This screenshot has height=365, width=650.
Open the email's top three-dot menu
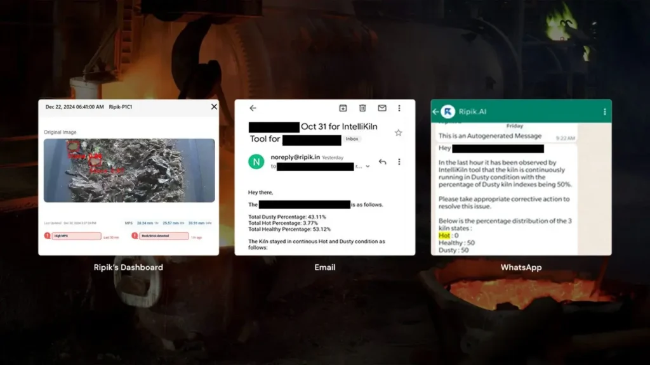(399, 108)
